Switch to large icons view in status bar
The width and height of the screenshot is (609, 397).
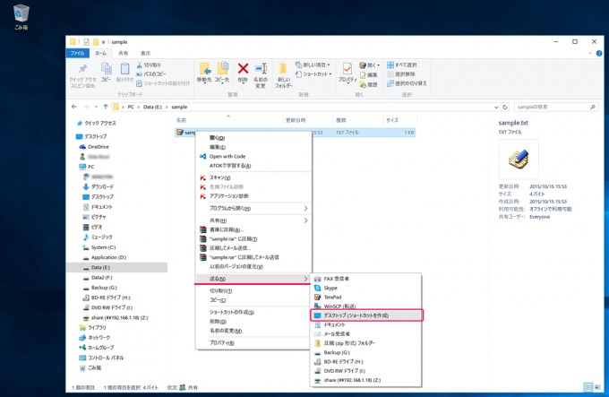(597, 387)
